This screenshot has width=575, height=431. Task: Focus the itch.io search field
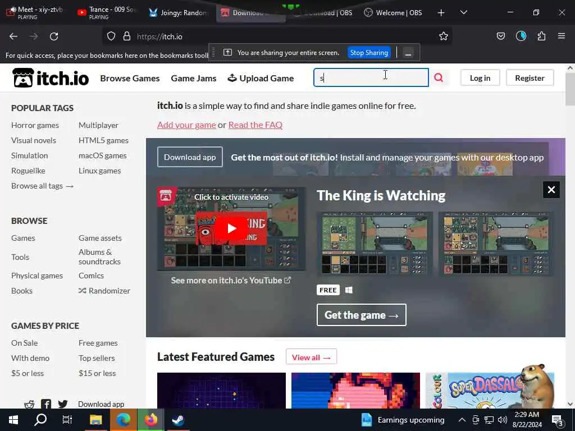(x=371, y=77)
